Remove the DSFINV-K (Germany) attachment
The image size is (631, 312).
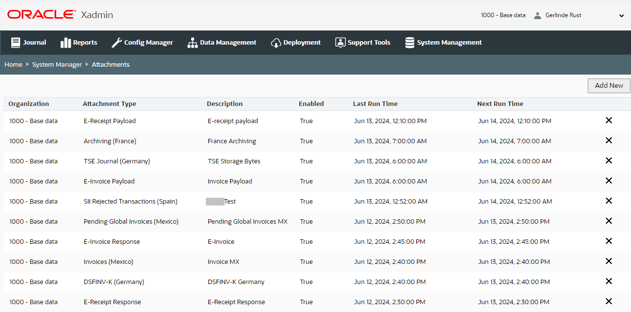pyautogui.click(x=609, y=282)
